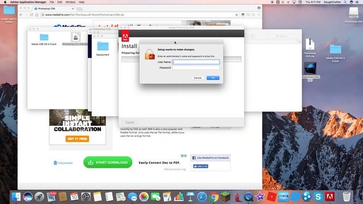This screenshot has height=204, width=363.
Task: Open iMovie from the Dock
Action: pos(260,197)
